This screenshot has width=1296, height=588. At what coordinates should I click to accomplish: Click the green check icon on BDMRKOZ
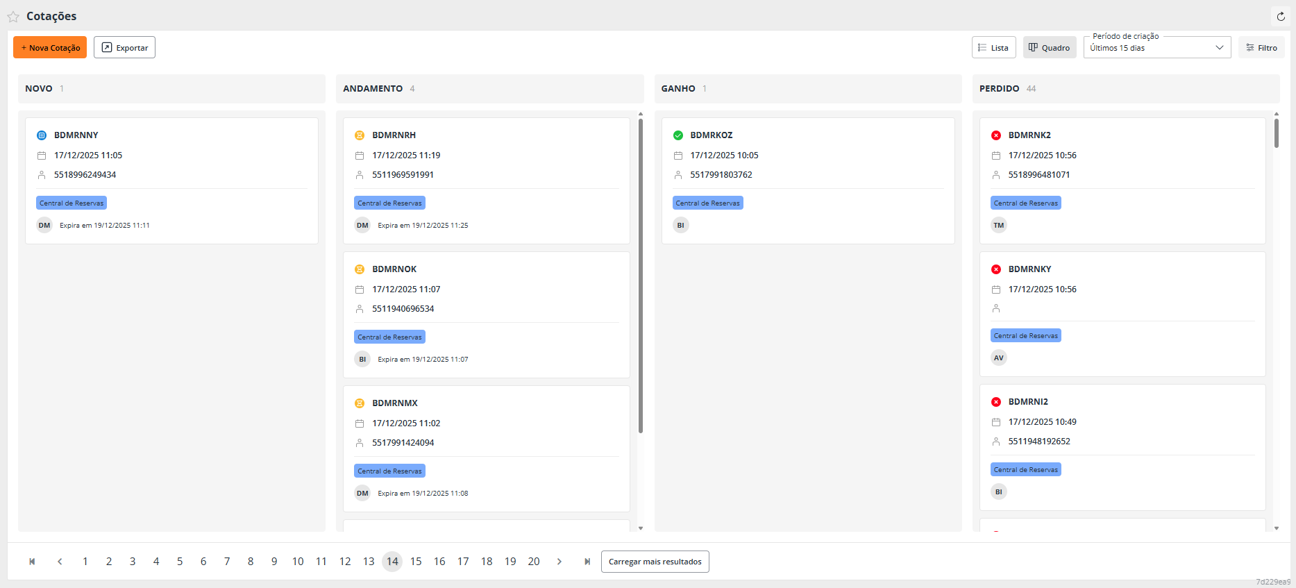pos(678,135)
